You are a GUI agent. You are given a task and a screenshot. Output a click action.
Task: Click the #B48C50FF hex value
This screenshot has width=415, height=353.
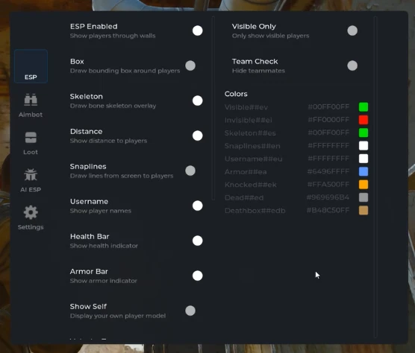tap(328, 211)
